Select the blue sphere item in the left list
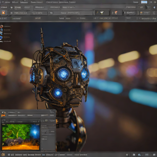This screenshot has height=157, width=157. click(x=1, y=38)
